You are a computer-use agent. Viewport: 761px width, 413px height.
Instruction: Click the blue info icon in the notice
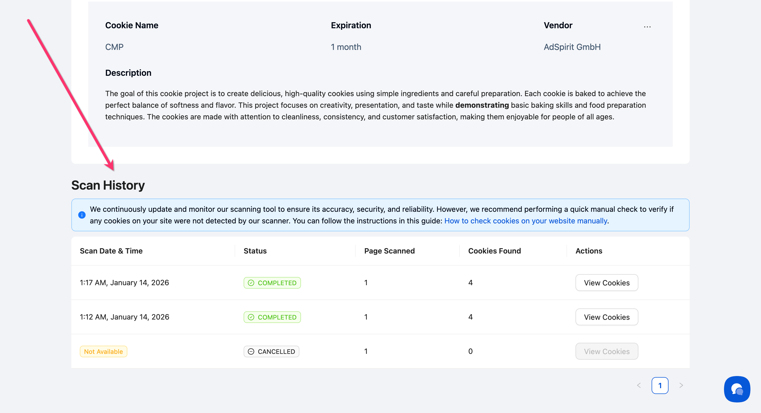click(82, 215)
